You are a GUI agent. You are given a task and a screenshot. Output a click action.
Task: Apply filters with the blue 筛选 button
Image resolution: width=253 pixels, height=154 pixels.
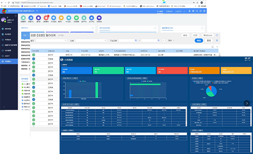199,41
